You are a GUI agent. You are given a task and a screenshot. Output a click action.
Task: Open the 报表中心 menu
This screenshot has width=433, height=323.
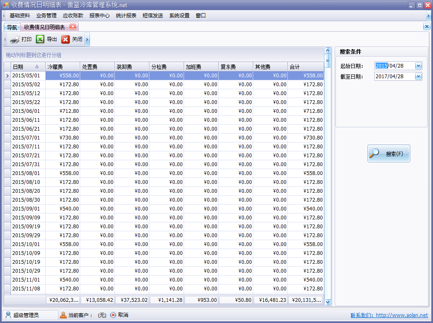(99, 15)
